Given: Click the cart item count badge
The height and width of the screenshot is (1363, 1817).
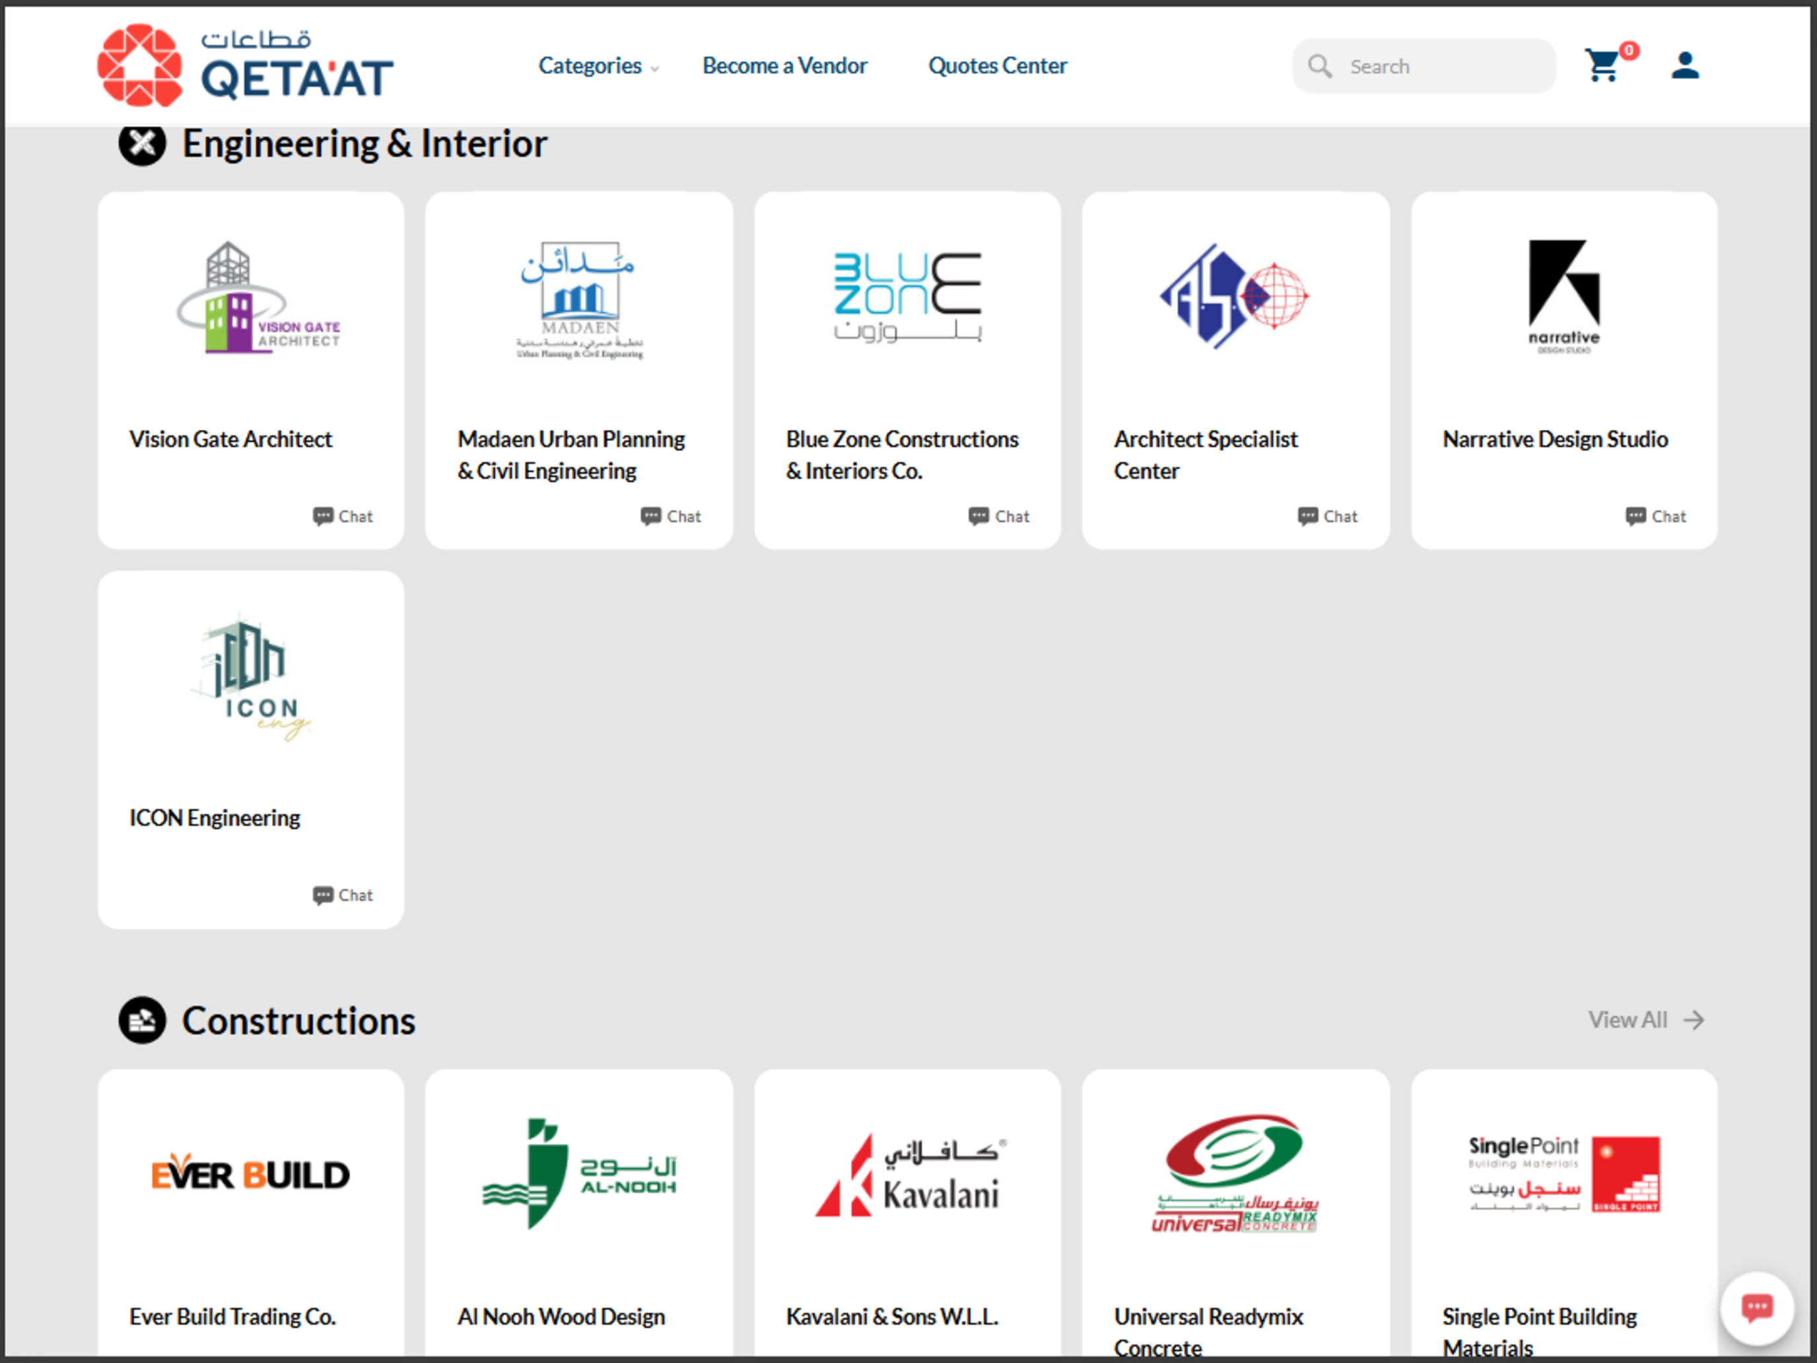Looking at the screenshot, I should coord(1629,50).
